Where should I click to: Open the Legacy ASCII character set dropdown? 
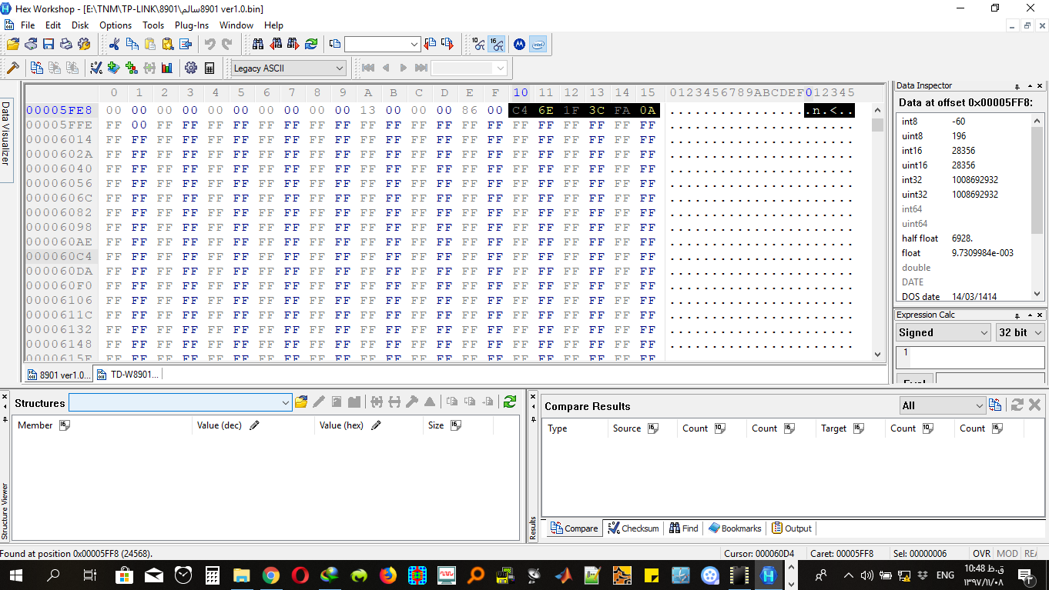click(289, 68)
